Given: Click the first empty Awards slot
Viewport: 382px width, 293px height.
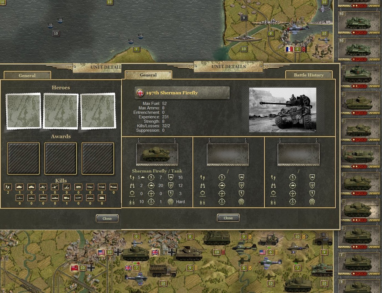Looking at the screenshot, I should pyautogui.click(x=23, y=158).
